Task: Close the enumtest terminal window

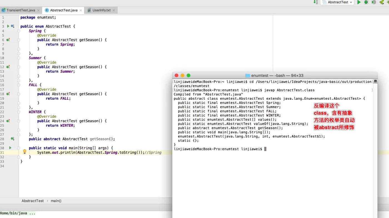Action: 176,76
